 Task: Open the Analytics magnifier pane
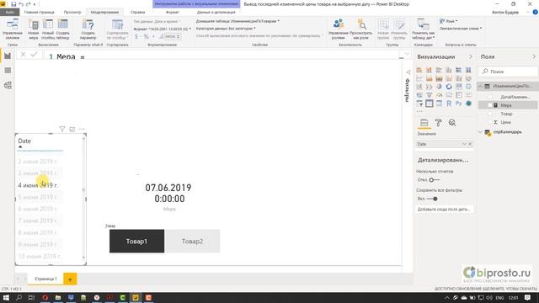click(452, 123)
